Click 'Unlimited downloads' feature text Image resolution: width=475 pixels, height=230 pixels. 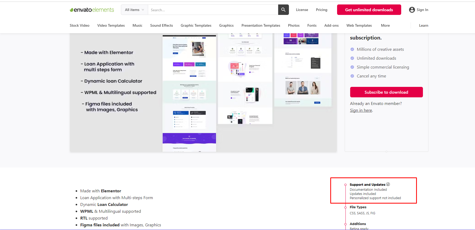tap(376, 58)
